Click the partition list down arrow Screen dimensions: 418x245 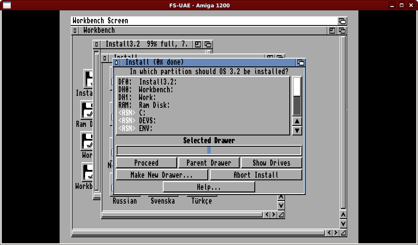(297, 131)
